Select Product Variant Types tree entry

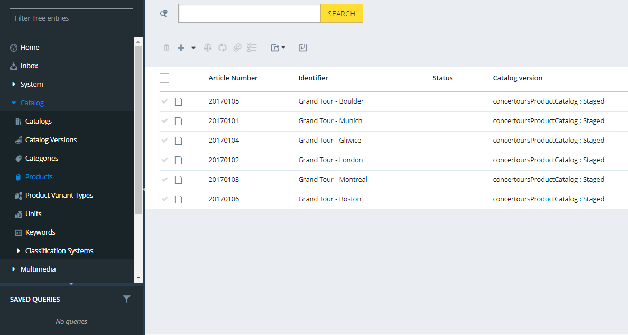[59, 196]
